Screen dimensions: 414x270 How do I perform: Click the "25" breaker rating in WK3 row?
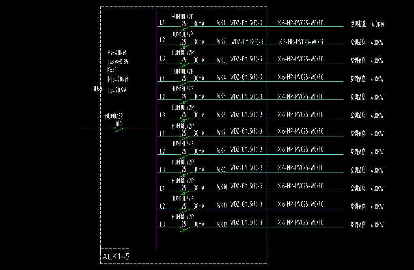(184, 60)
